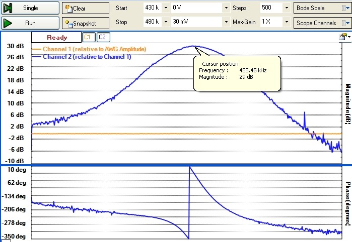
Task: Open the Max-Gain 1 X dropdown
Action: tap(286, 22)
